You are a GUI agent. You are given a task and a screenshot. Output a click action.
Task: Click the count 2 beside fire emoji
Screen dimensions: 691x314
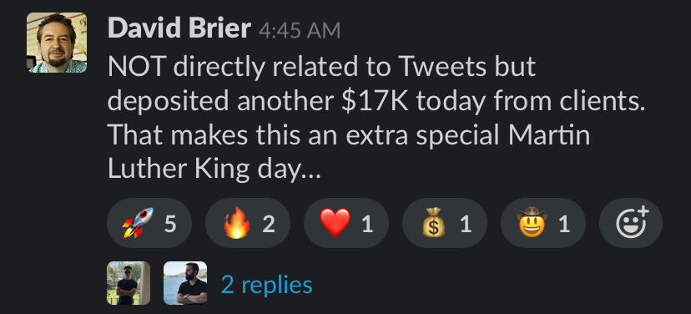click(269, 224)
